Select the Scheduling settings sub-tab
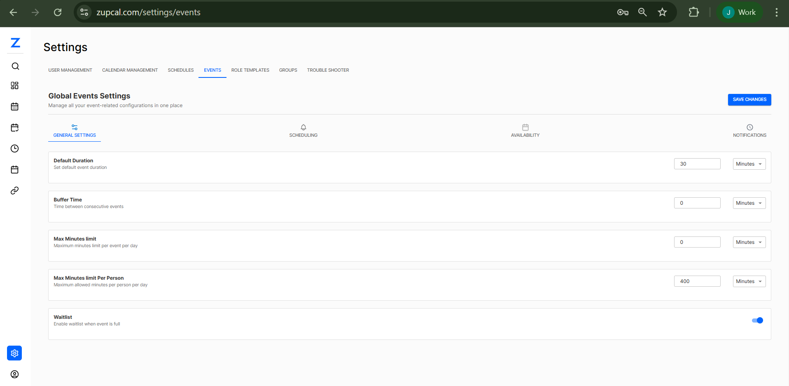The width and height of the screenshot is (789, 386). (x=303, y=131)
